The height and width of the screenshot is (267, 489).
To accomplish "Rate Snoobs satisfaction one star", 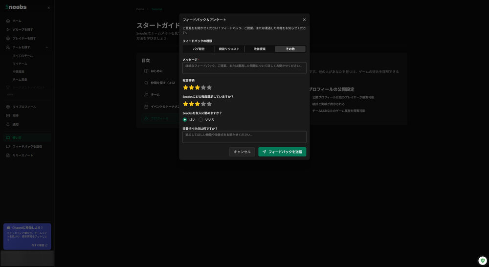I will coord(185,104).
